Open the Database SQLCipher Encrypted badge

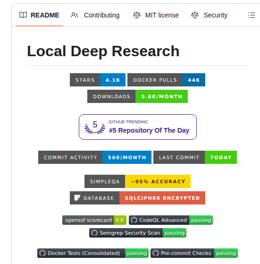pyautogui.click(x=137, y=198)
